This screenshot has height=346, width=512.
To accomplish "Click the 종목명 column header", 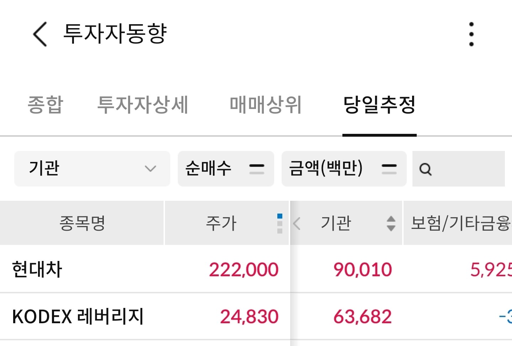I will tap(82, 223).
